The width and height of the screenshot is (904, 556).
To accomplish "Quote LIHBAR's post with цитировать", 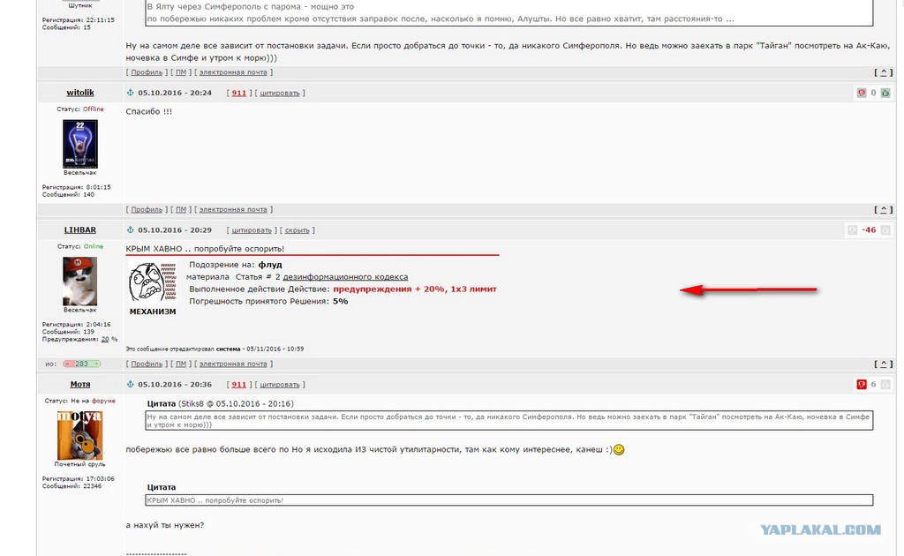I will click(x=252, y=229).
